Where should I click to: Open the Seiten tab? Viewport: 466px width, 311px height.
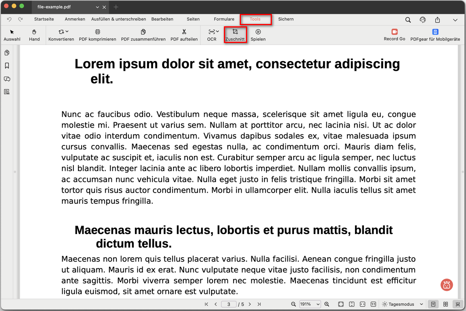point(193,19)
